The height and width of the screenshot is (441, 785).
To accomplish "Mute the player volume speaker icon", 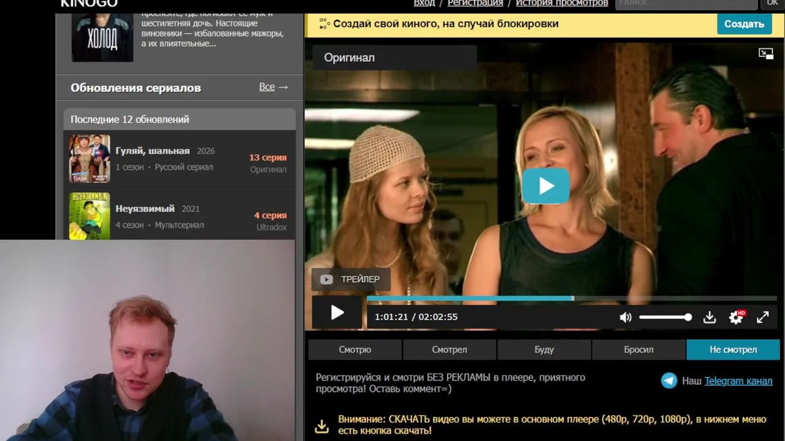I will pos(626,317).
